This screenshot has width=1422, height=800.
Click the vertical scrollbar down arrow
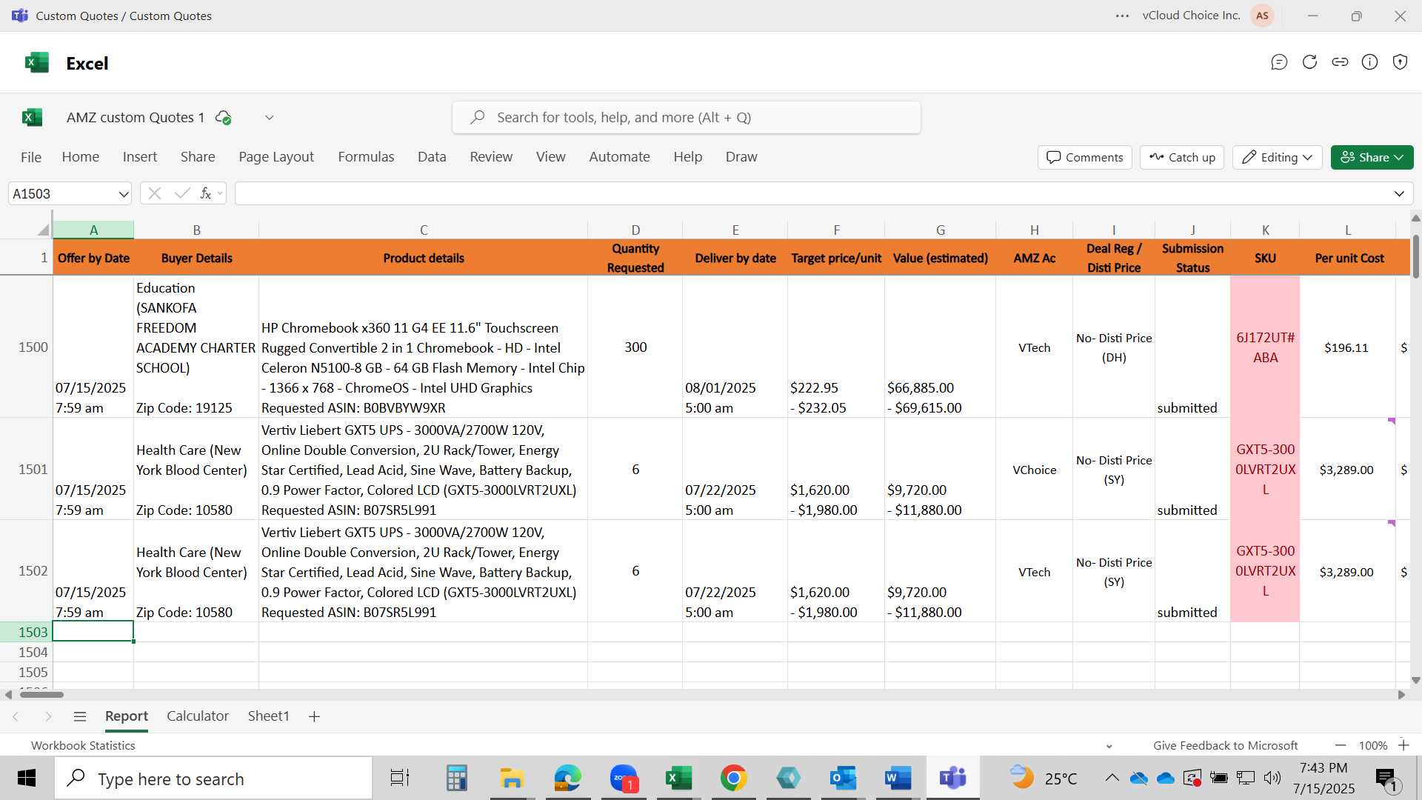pyautogui.click(x=1415, y=680)
